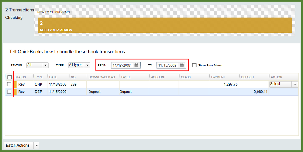Open the TO date calendar picker
Image resolution: width=303 pixels, height=152 pixels.
pyautogui.click(x=182, y=65)
